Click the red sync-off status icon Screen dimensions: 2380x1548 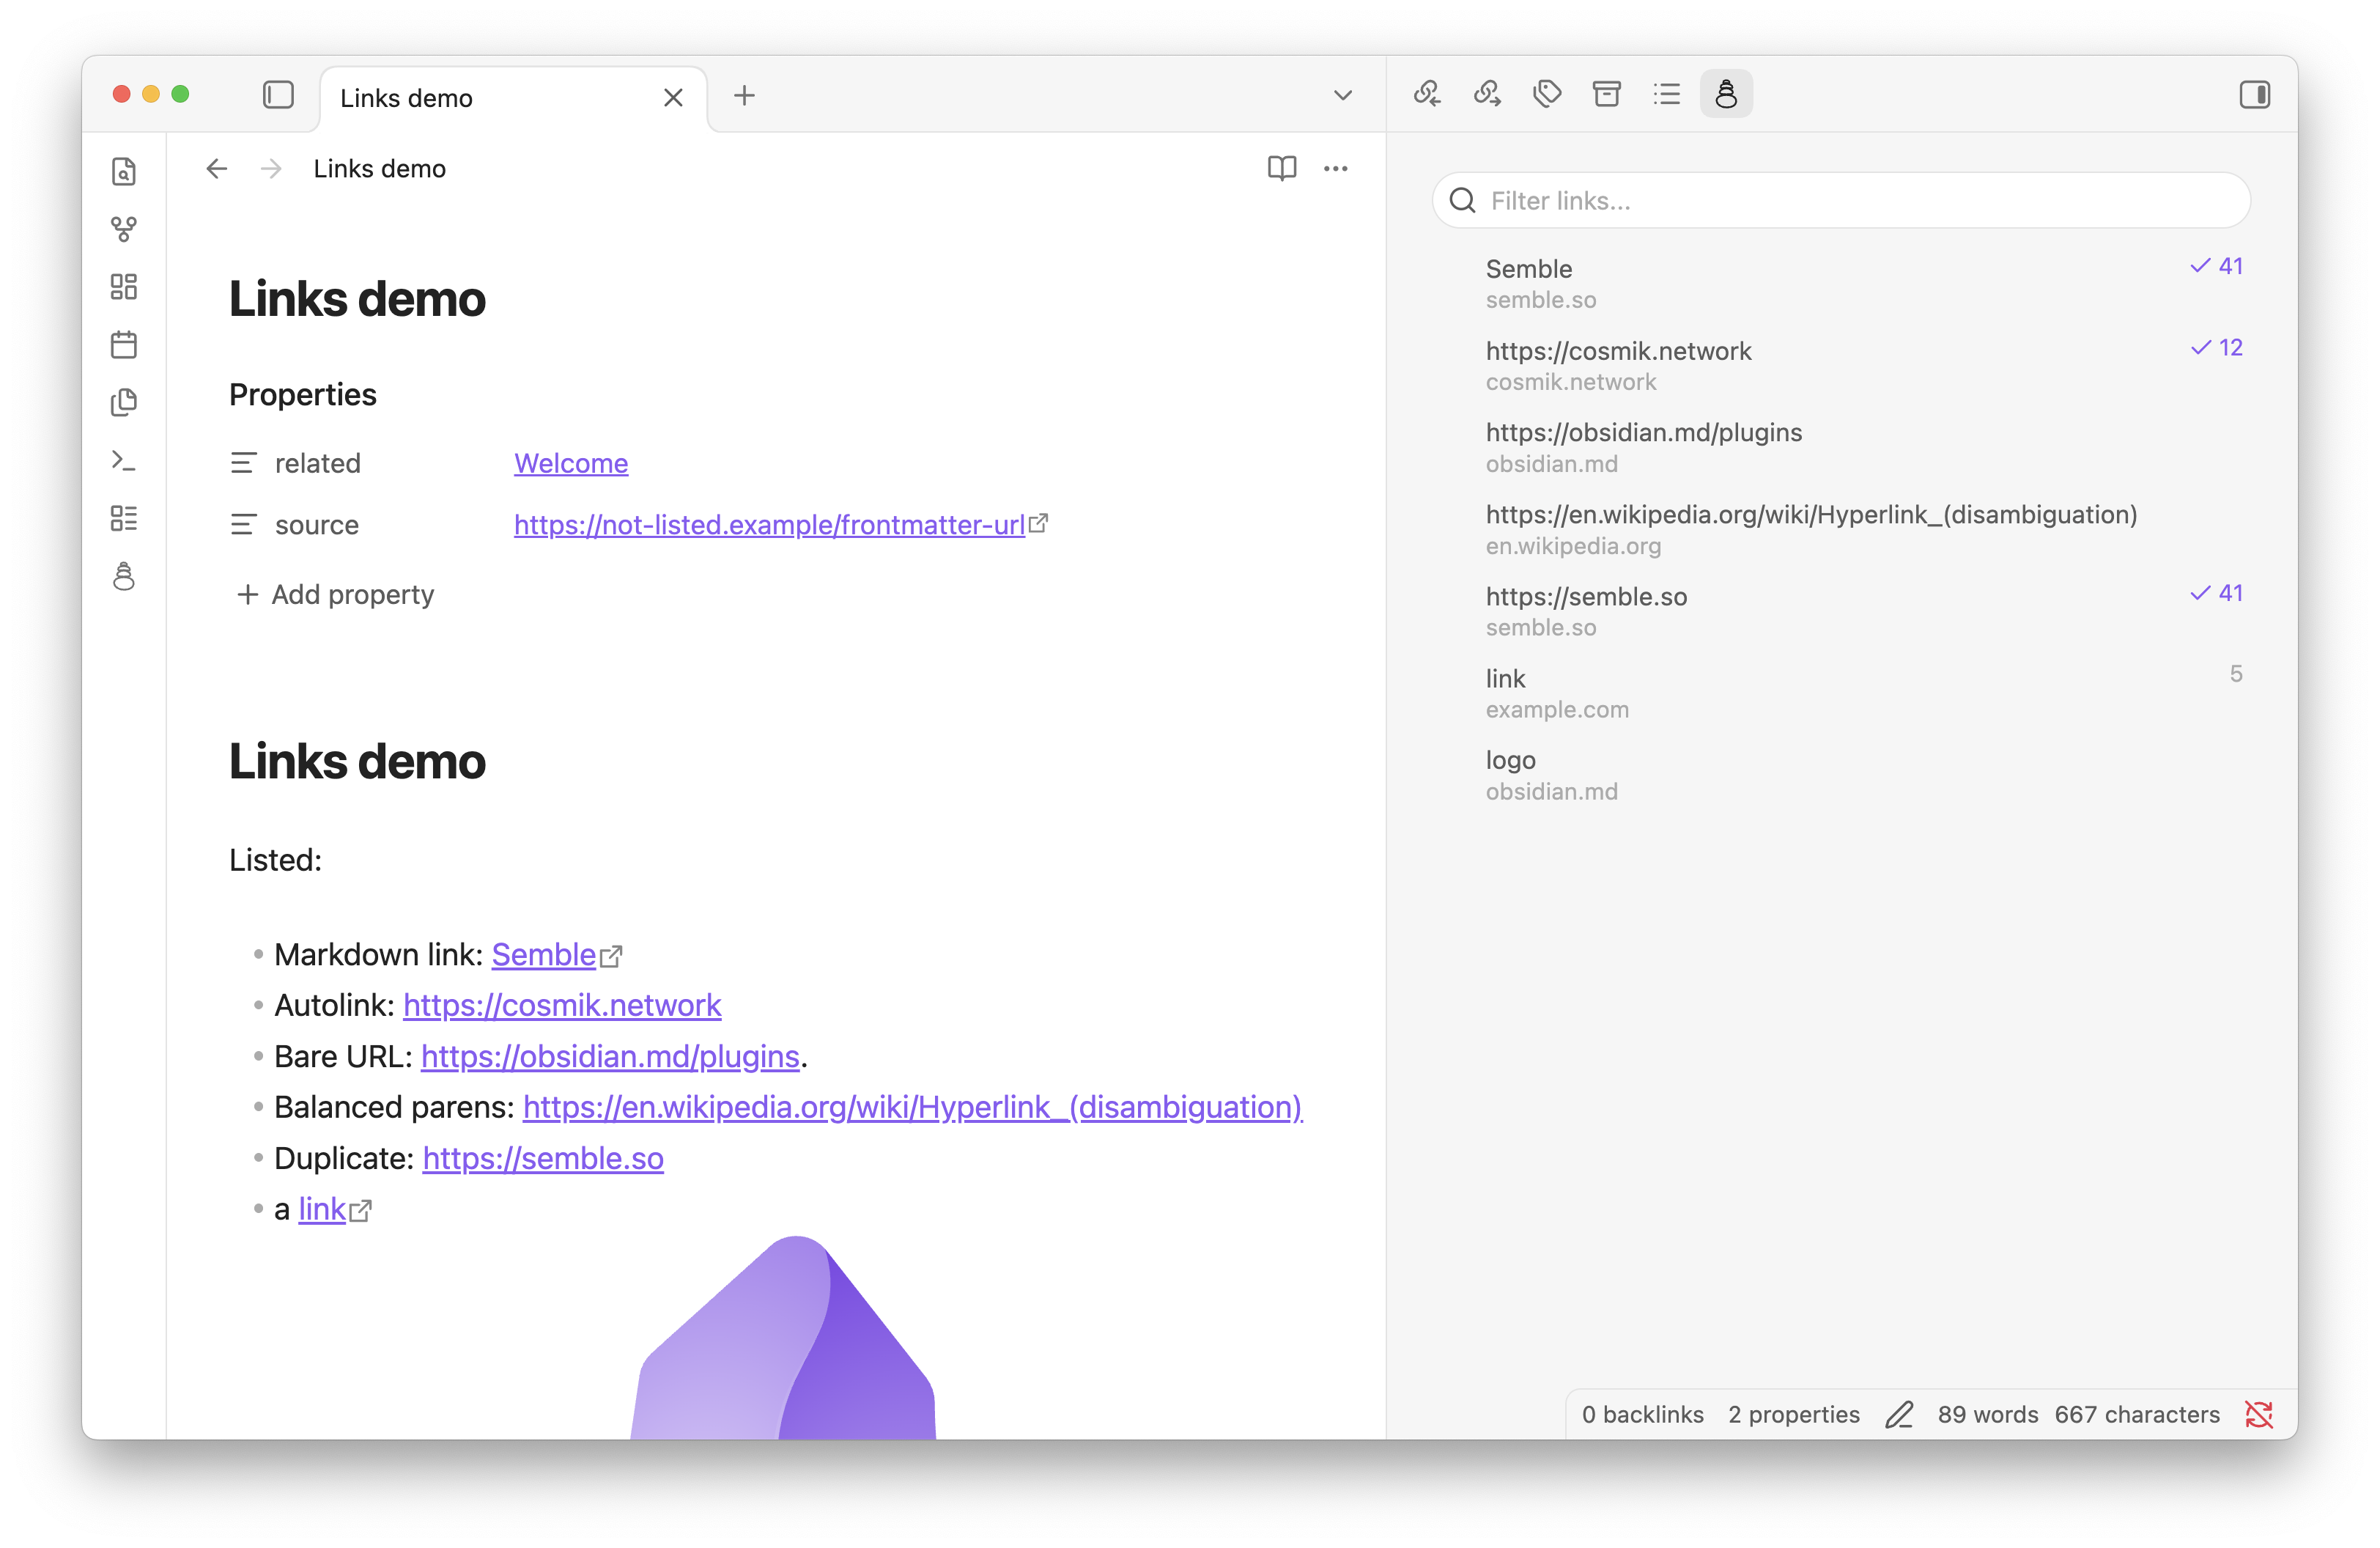2259,1414
